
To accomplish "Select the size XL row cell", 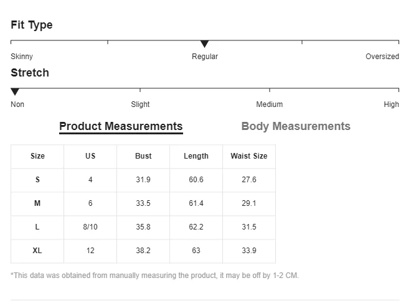I will tap(37, 251).
